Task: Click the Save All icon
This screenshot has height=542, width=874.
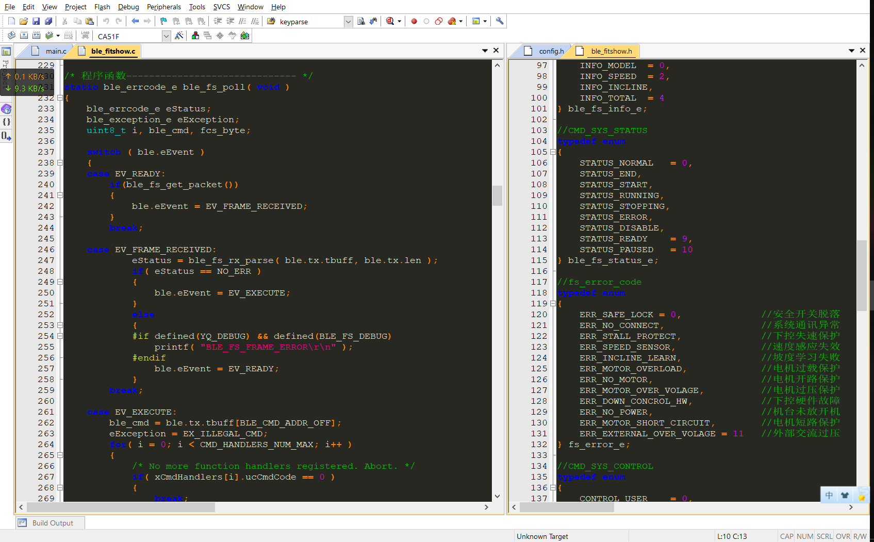Action: tap(48, 21)
